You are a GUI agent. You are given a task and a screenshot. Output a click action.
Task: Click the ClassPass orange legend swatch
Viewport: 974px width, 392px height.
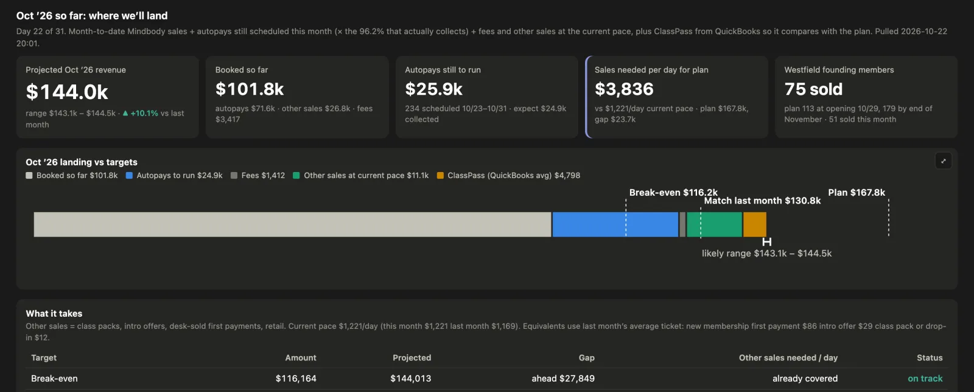click(x=440, y=176)
